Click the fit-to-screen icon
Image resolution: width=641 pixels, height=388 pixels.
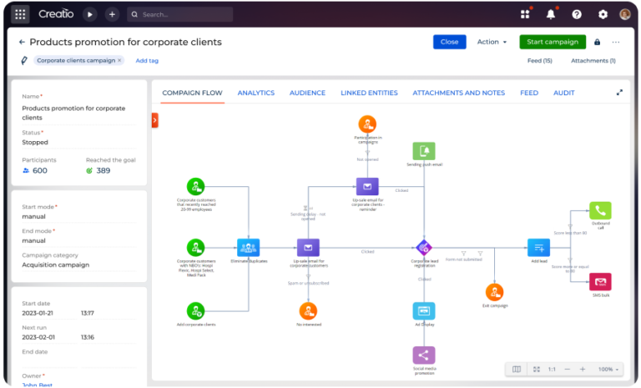537,369
